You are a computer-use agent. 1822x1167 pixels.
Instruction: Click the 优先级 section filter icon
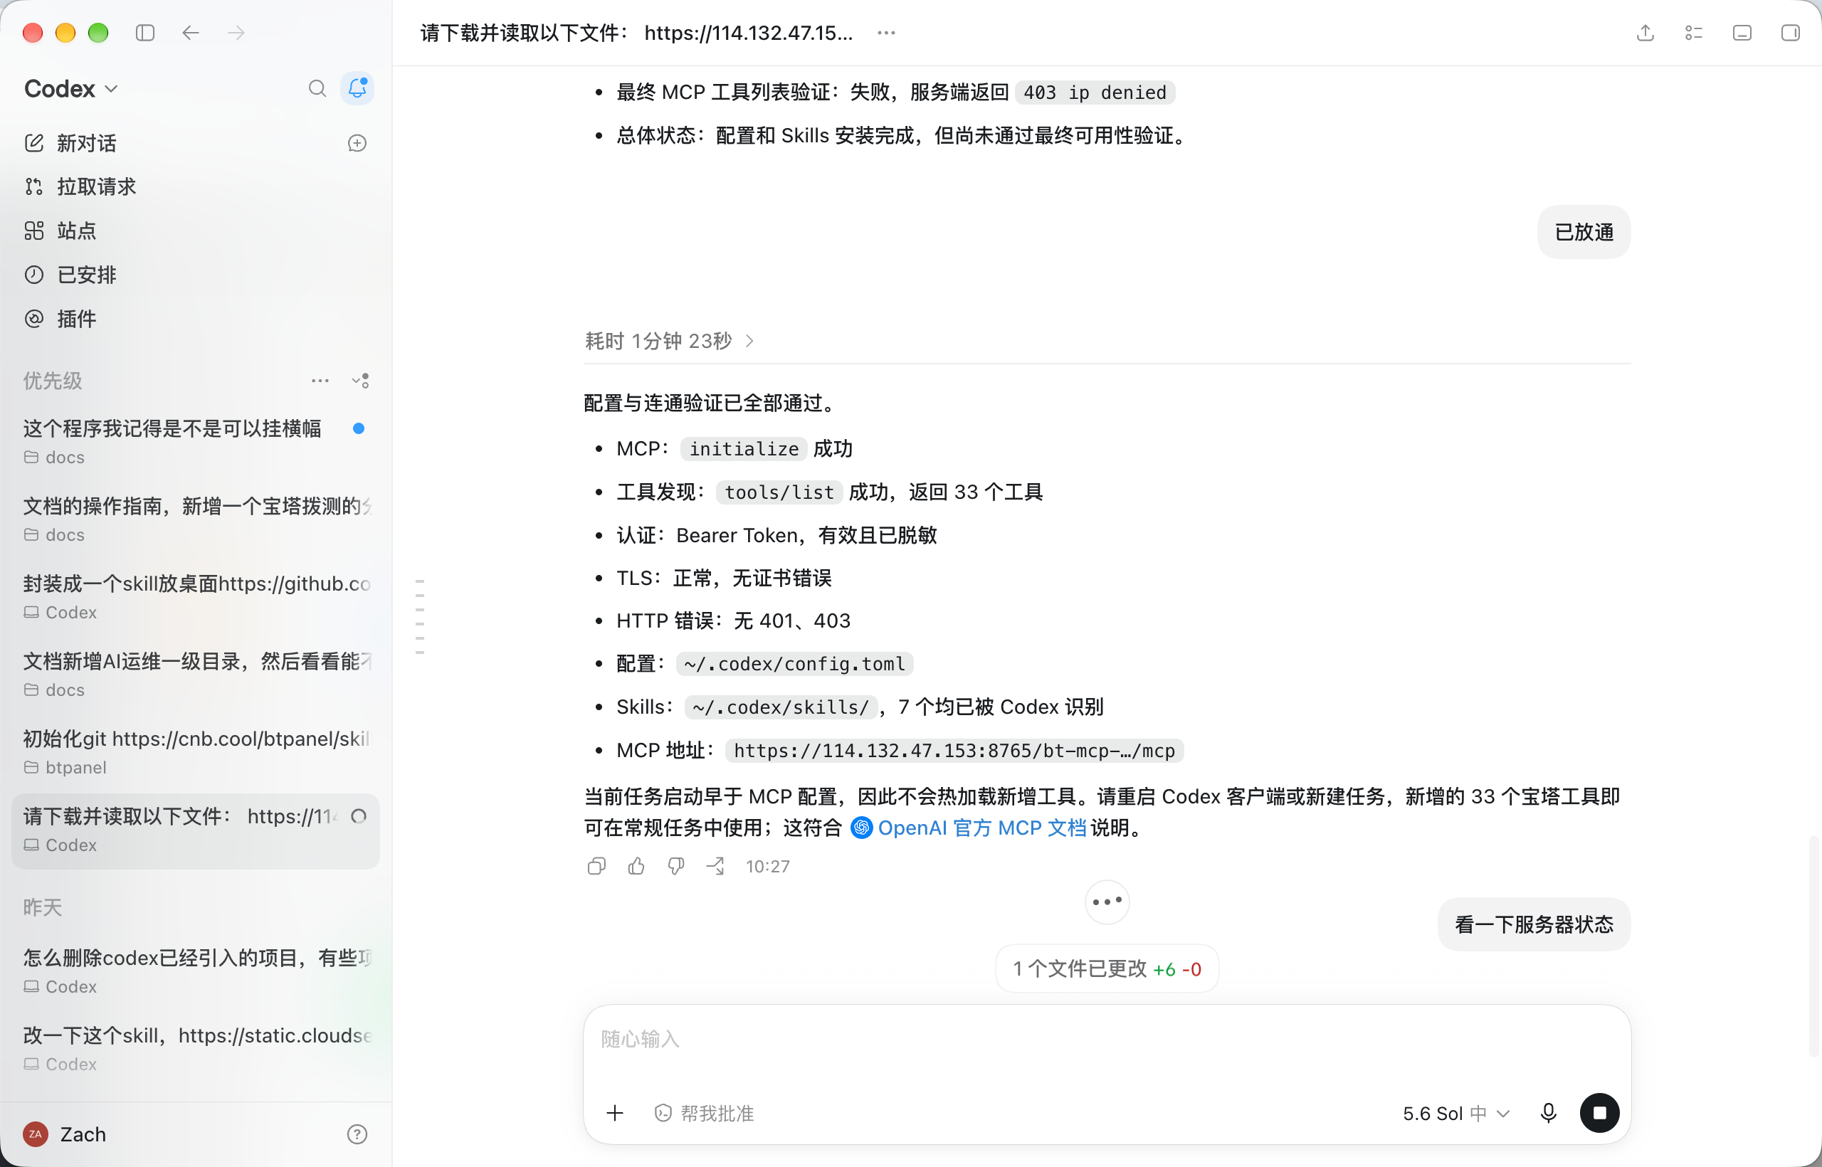[360, 381]
